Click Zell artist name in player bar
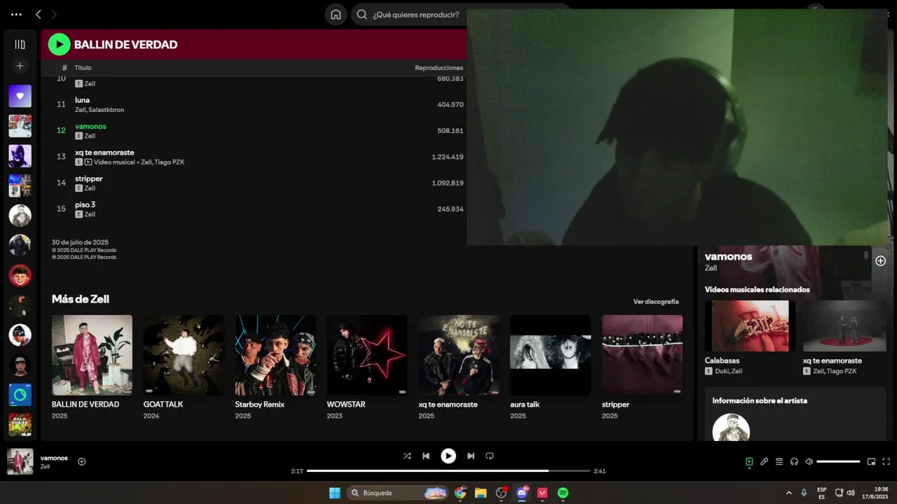Viewport: 897px width, 504px height. pos(45,467)
